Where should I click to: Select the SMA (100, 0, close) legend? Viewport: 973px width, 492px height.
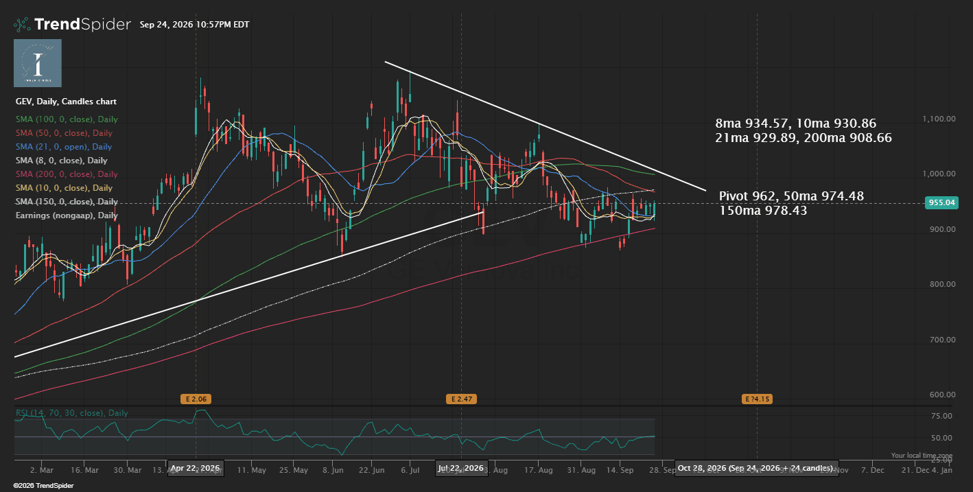tap(67, 119)
